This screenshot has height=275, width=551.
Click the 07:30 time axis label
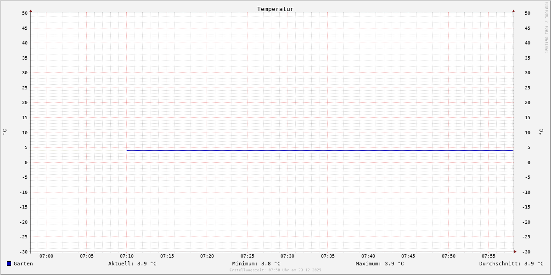[x=287, y=256]
